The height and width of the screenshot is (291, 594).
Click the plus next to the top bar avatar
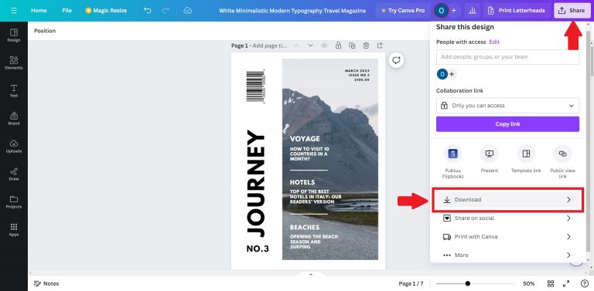tap(454, 11)
